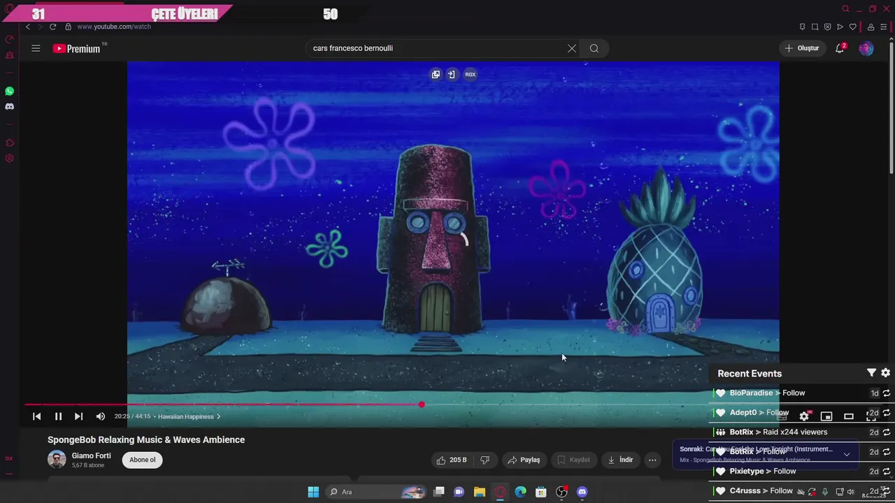Replay the BotRix Raid event
Screen dimensions: 895x503
tap(887, 432)
